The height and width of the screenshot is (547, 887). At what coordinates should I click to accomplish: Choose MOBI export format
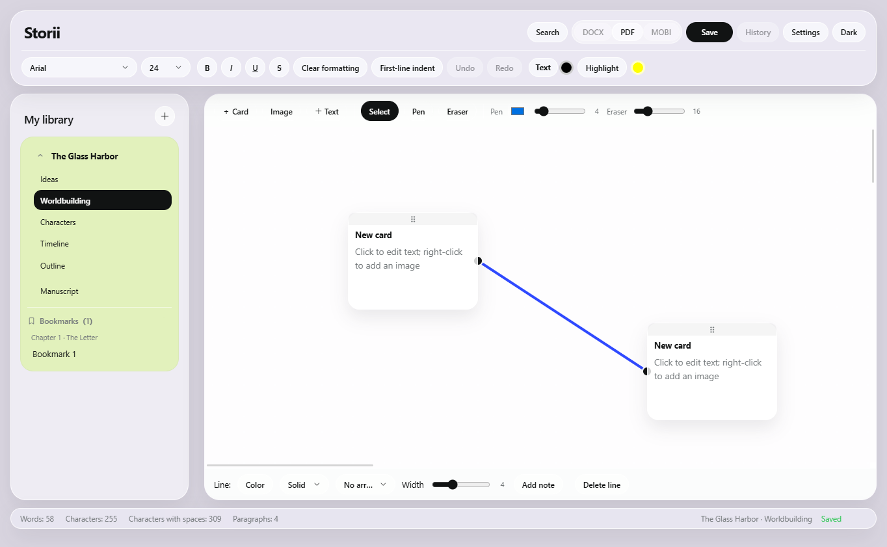(661, 33)
